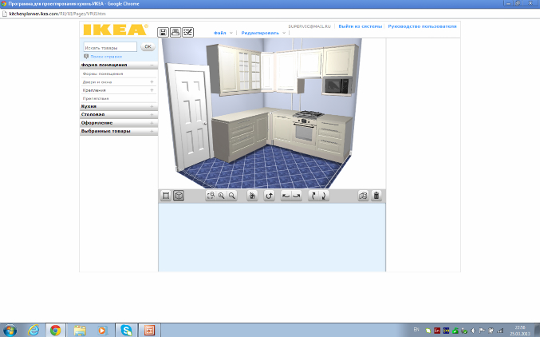The width and height of the screenshot is (540, 337).
Task: Open the Файл menu
Action: pos(221,33)
